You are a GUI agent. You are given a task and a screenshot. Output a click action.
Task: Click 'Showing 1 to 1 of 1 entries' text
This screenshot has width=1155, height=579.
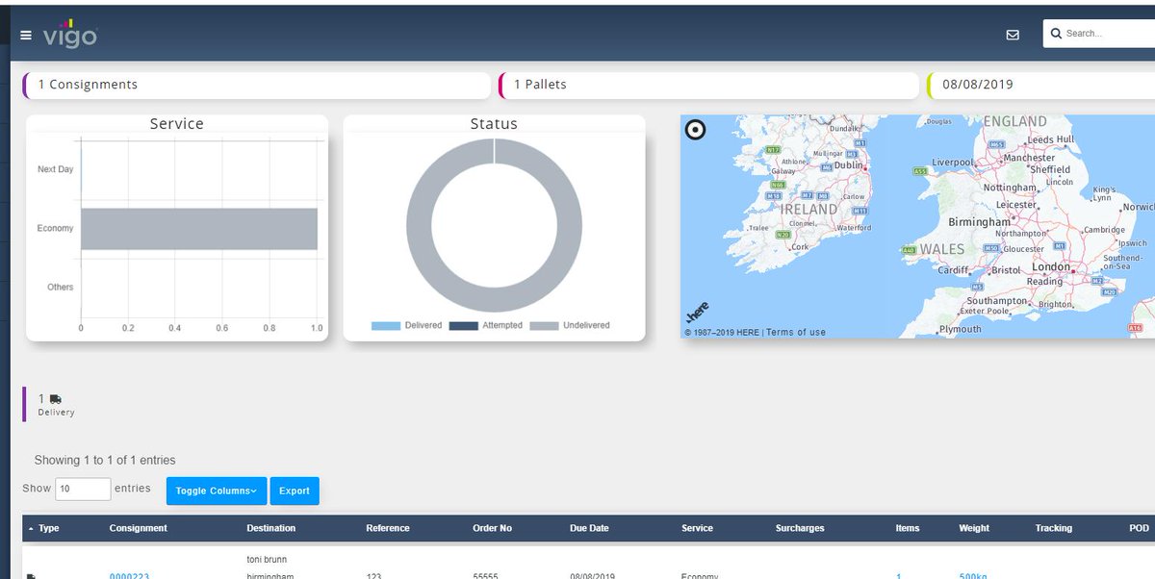tap(105, 461)
